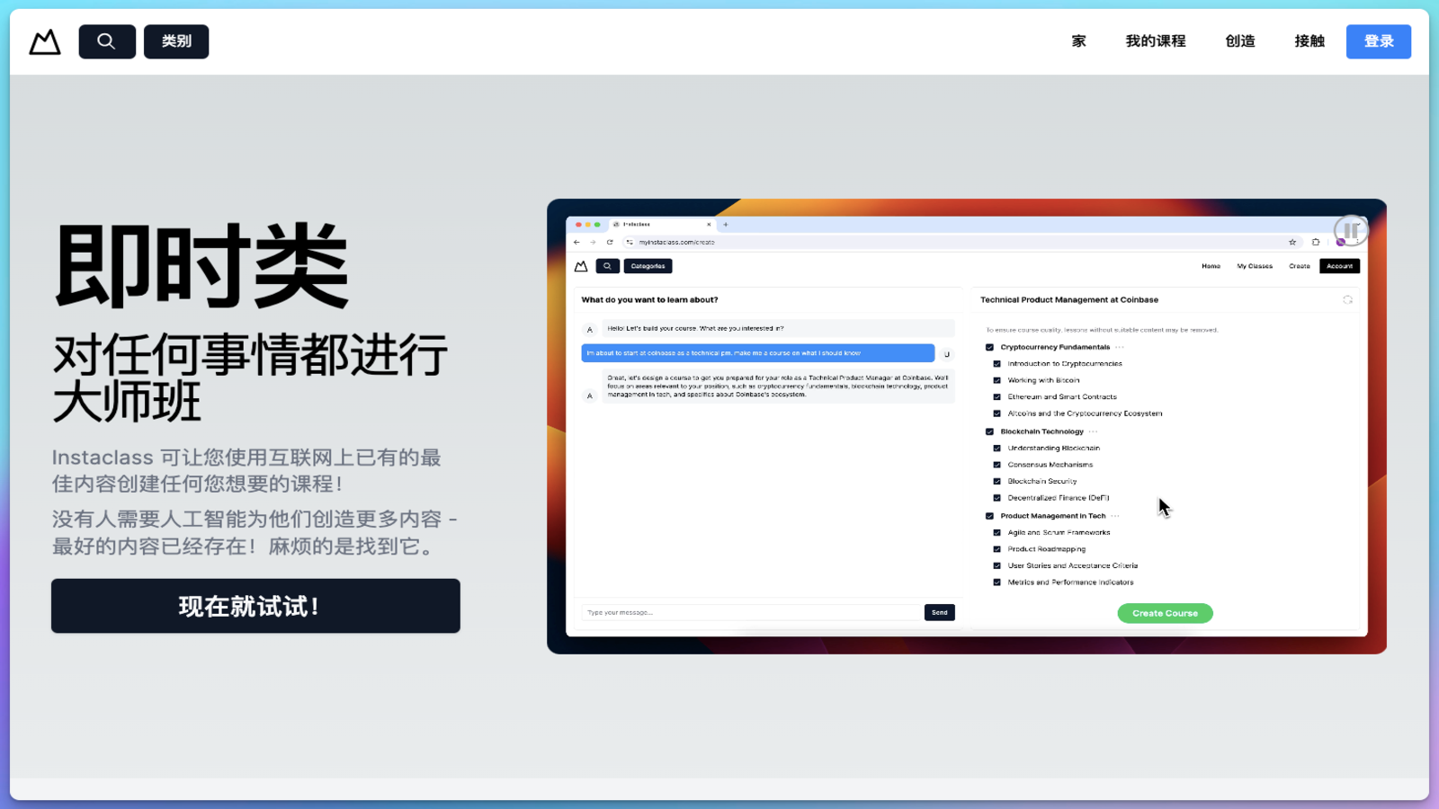Image resolution: width=1439 pixels, height=809 pixels.
Task: Click the browser back arrow in the mockup
Action: [x=576, y=242]
